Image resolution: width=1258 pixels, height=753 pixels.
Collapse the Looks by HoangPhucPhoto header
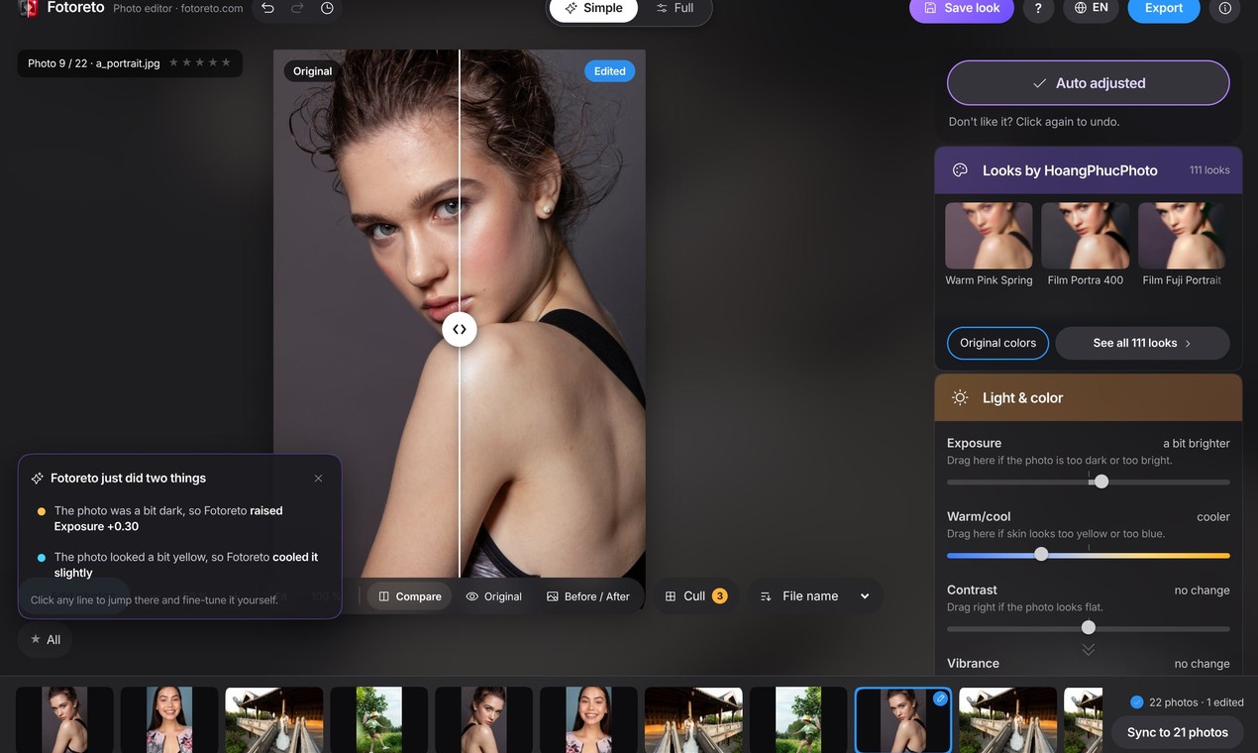[x=1089, y=170]
